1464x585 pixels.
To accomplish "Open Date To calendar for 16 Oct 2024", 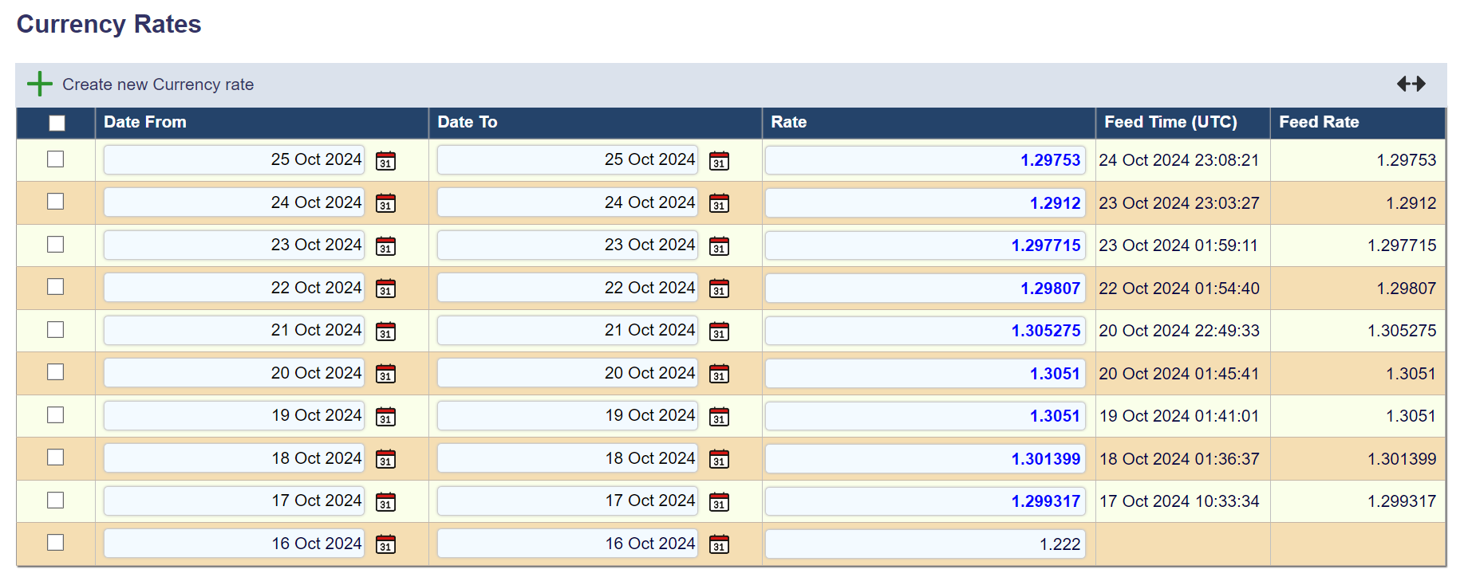I will click(719, 544).
